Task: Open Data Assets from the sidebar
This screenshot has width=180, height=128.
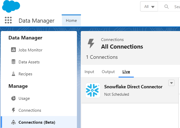Action: pos(29,62)
